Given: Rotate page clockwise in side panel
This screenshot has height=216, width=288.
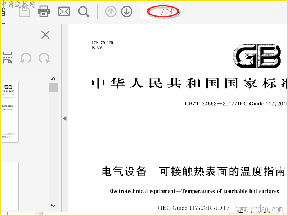Looking at the screenshot, I should [44, 58].
